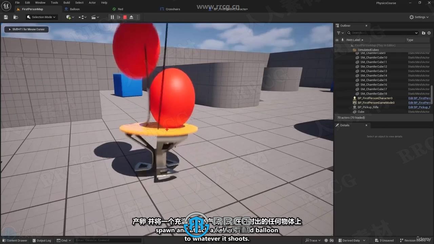The image size is (434, 244).
Task: Open play options three-dot menu
Action: (x=137, y=17)
